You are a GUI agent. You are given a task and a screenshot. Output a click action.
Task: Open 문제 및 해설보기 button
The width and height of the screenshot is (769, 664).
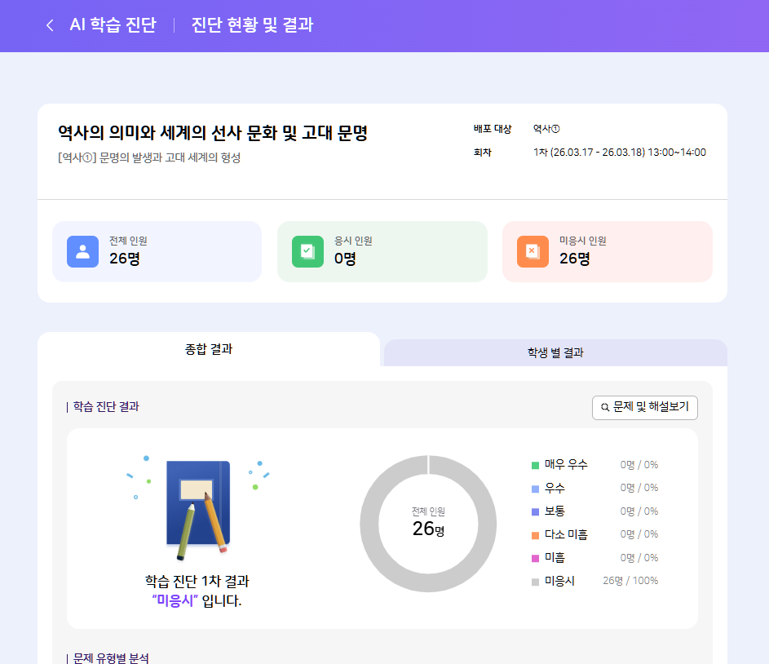pos(644,407)
